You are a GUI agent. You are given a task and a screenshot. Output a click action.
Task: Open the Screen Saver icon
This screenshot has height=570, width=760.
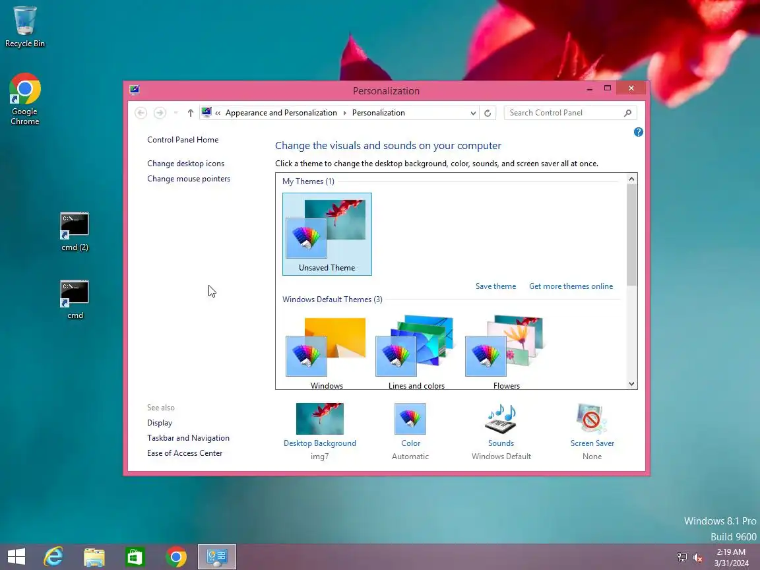[x=592, y=419]
